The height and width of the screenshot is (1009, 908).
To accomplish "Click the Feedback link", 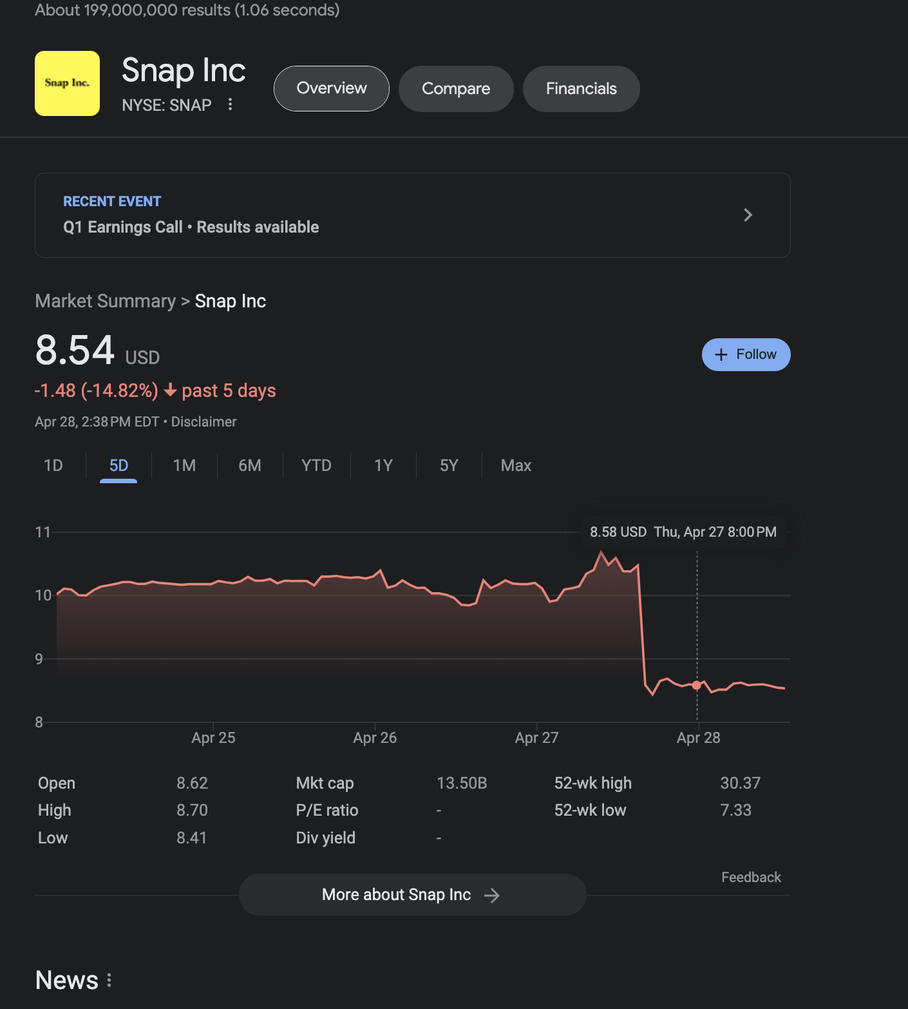I will click(x=751, y=877).
